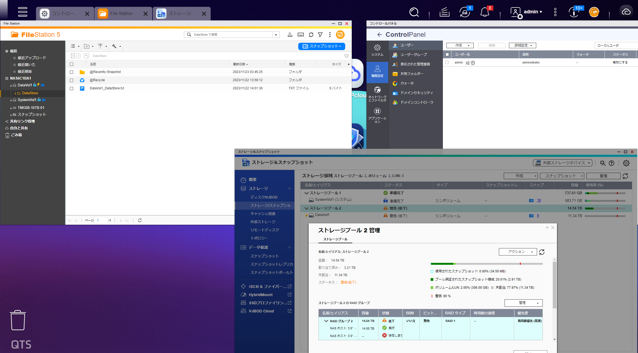Click DataVol1 snapshot count link 9

(538, 216)
